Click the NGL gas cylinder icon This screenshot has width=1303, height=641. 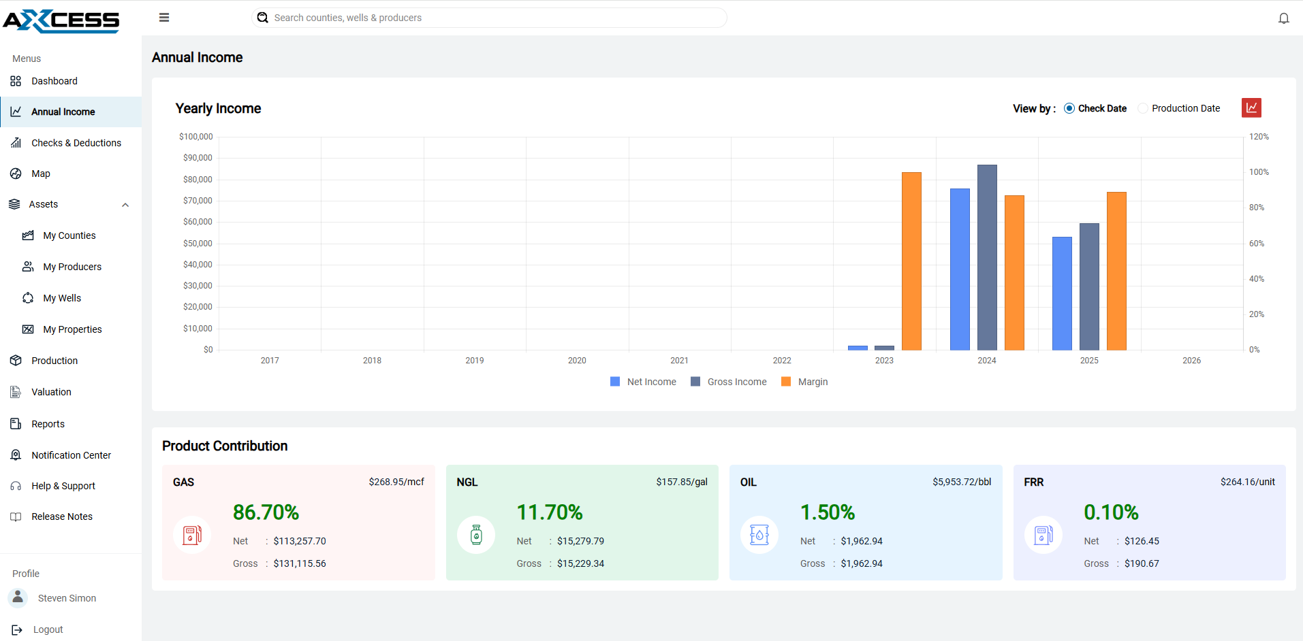click(x=476, y=535)
